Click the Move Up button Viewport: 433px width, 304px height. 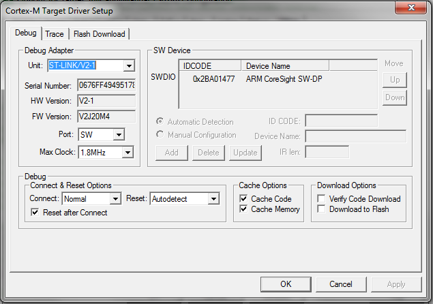[395, 80]
